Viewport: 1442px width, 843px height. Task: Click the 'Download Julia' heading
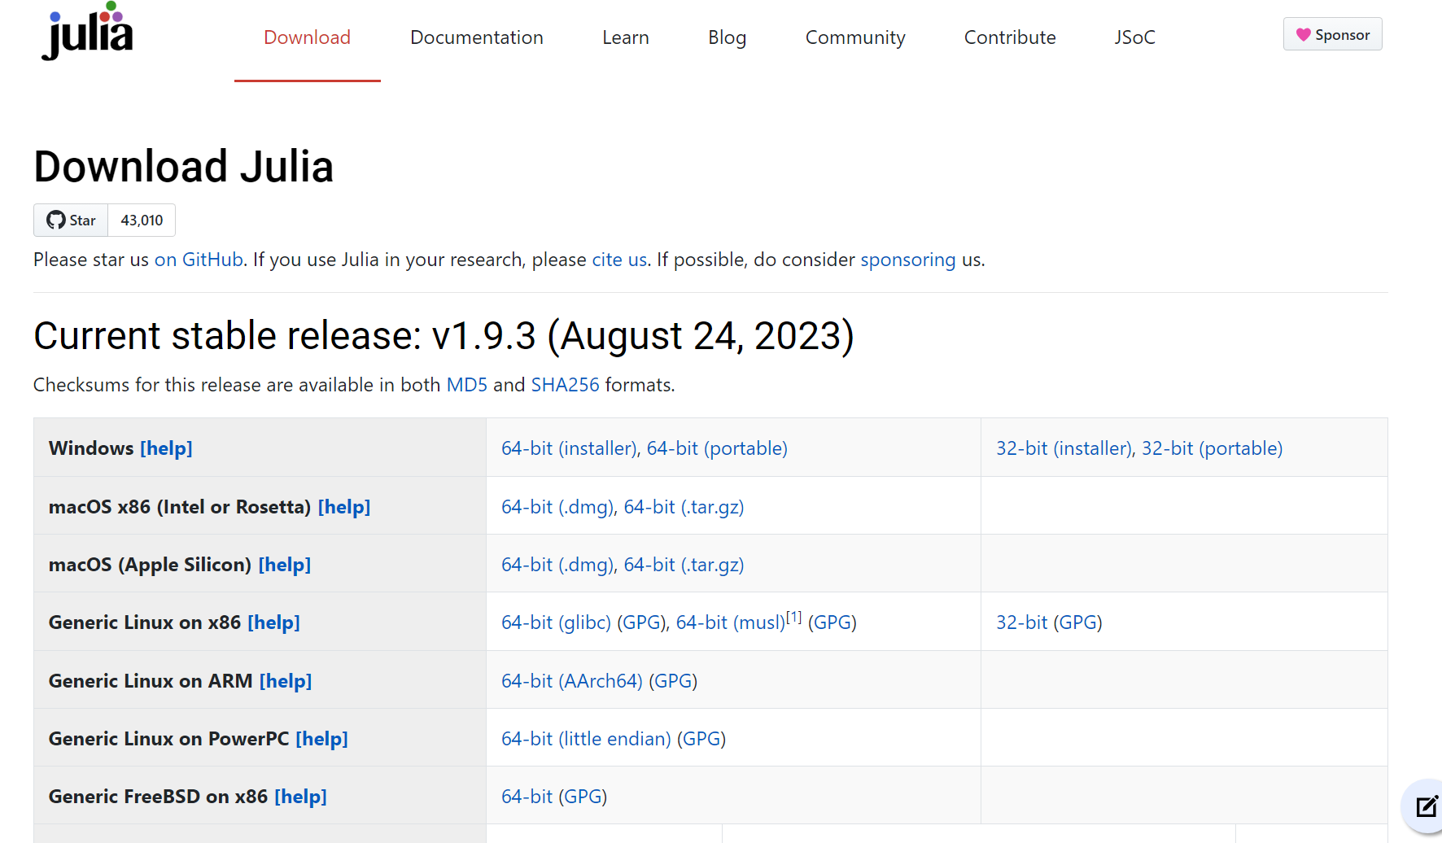[184, 167]
